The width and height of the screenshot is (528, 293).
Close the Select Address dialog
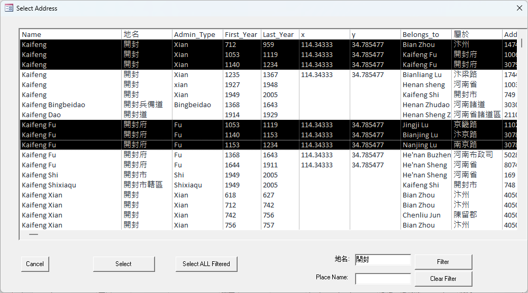click(519, 8)
